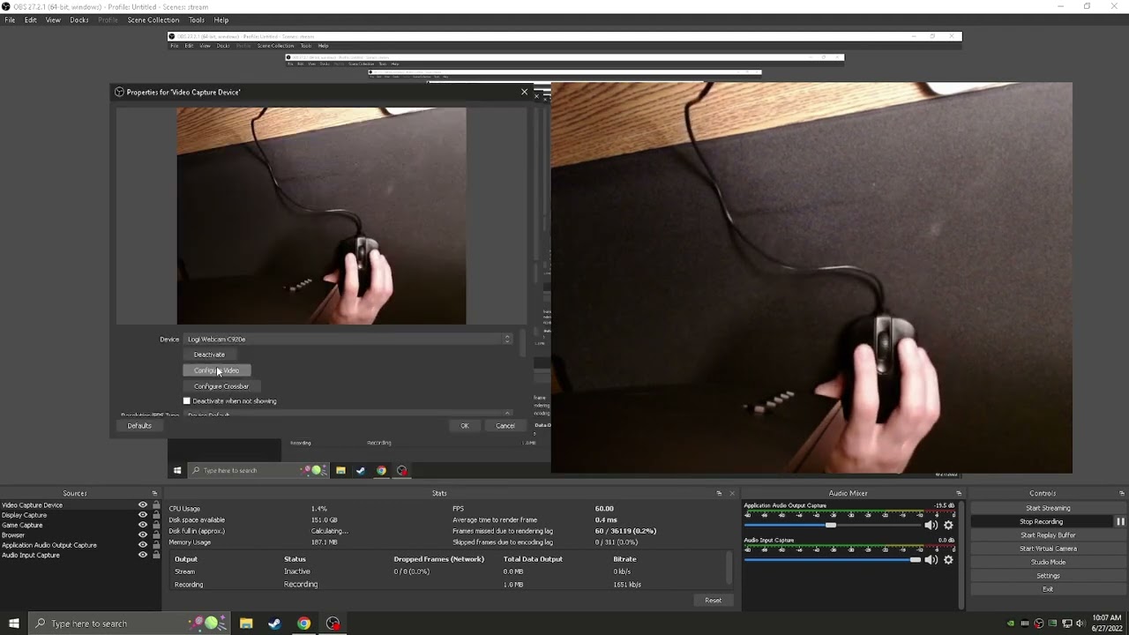The height and width of the screenshot is (635, 1129).
Task: Toggle visibility of Audio Input Capture source
Action: pos(142,555)
